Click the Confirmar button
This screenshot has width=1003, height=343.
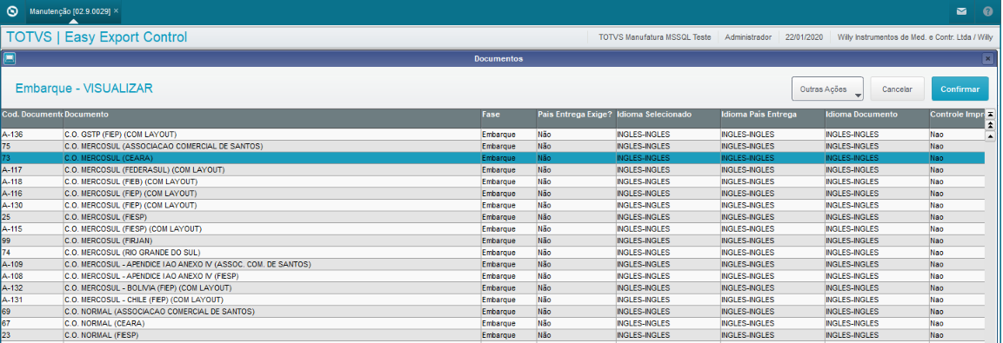[960, 89]
